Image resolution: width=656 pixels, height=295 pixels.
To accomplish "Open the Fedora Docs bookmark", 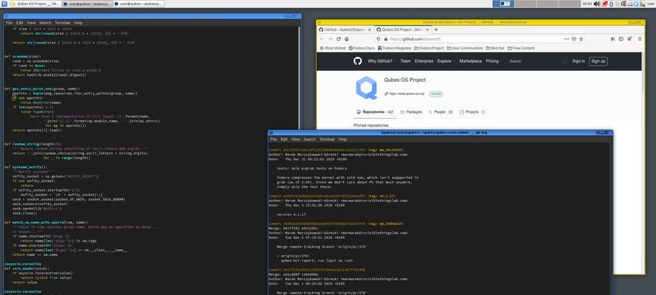I will coord(362,48).
